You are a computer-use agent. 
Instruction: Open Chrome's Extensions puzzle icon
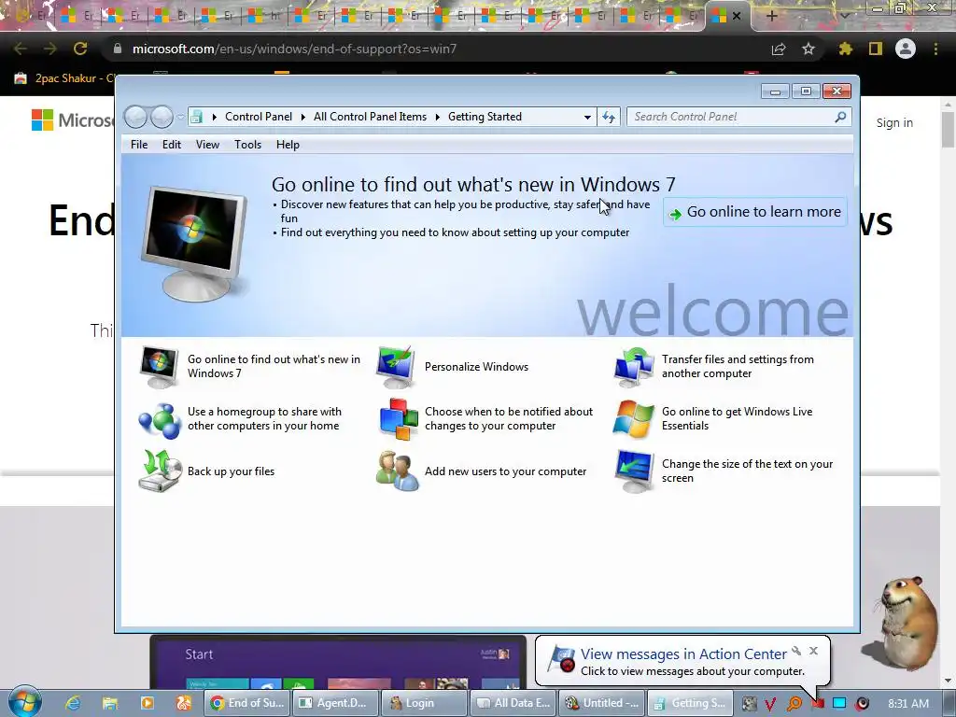tap(845, 49)
